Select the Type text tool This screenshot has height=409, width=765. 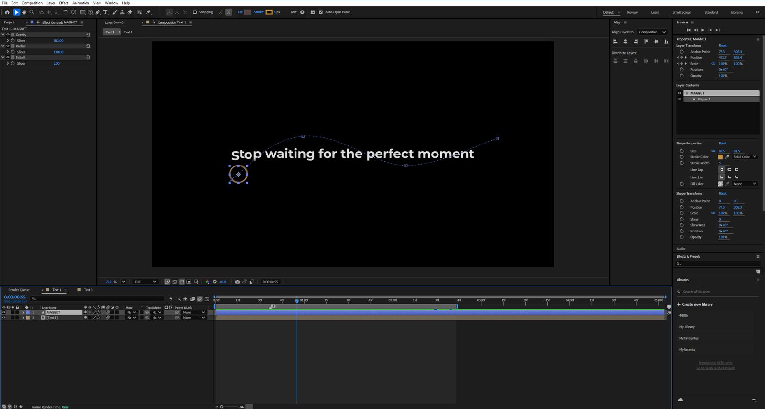(x=106, y=12)
